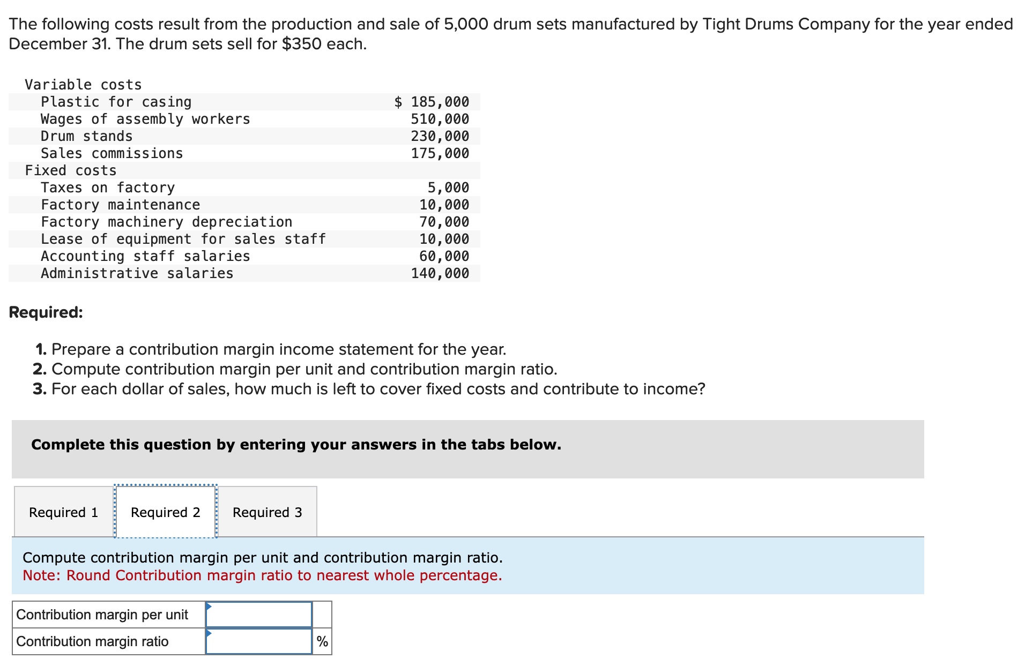Click the Factory maintenance label
The height and width of the screenshot is (659, 1025).
(x=121, y=205)
